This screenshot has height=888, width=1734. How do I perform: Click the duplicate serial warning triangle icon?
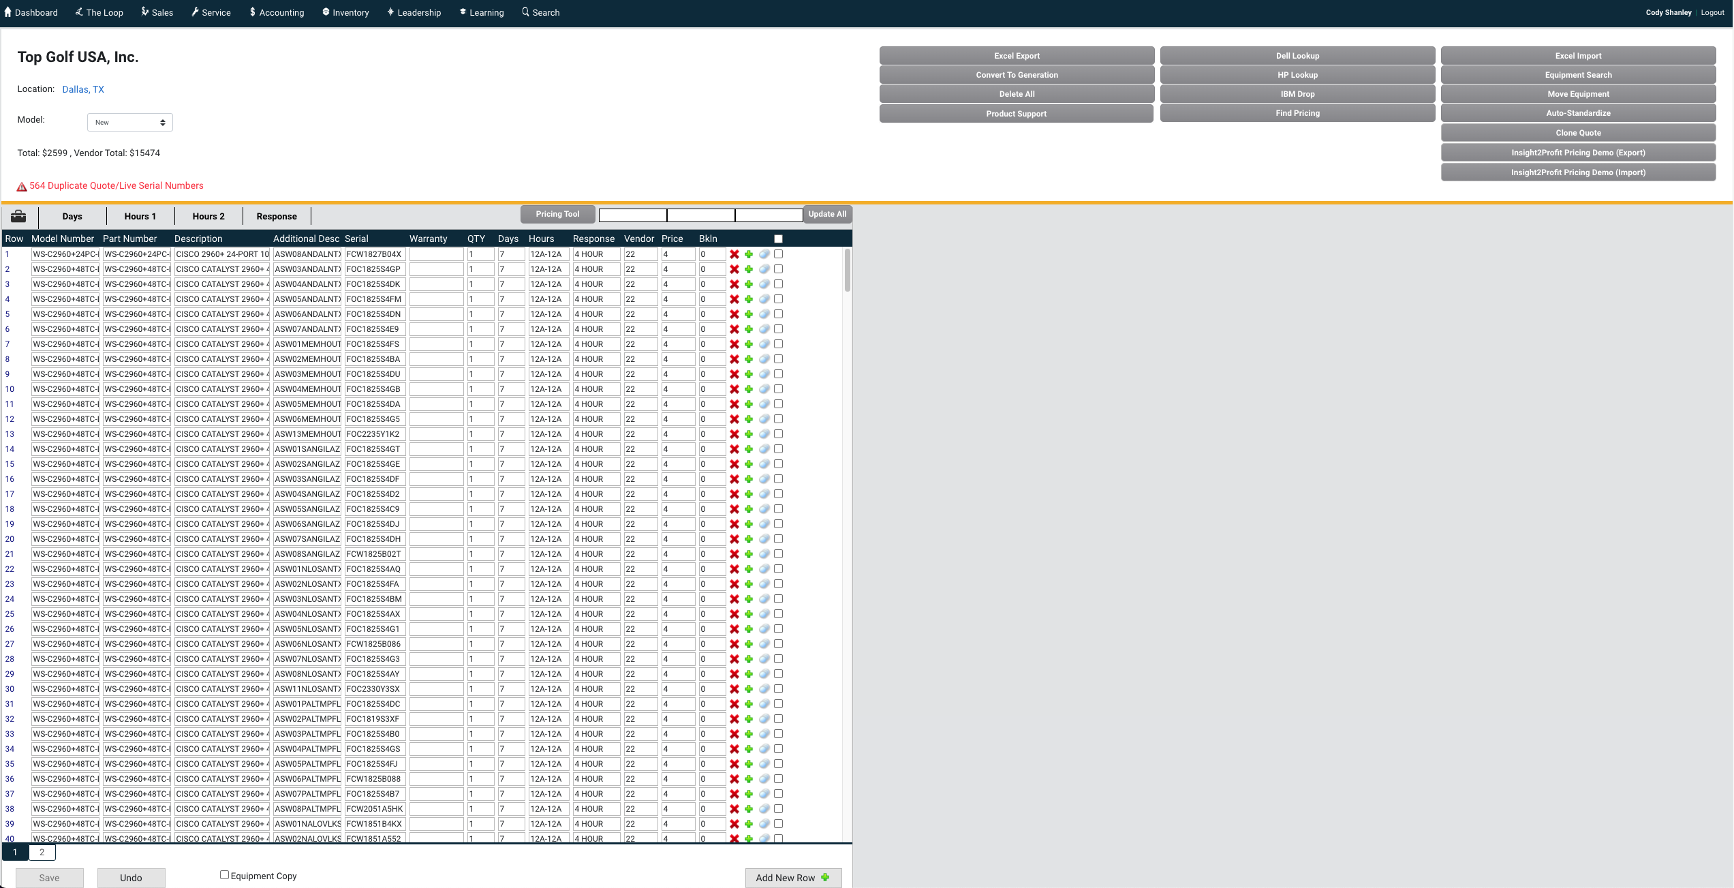[x=22, y=186]
